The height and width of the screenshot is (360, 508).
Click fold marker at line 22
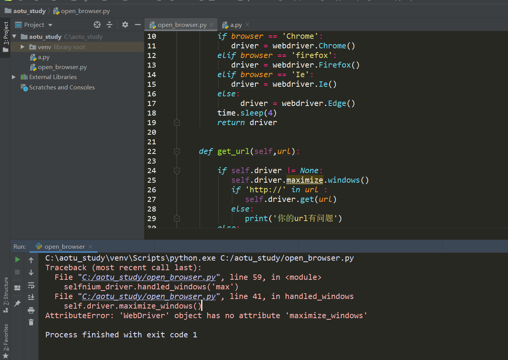[177, 152]
